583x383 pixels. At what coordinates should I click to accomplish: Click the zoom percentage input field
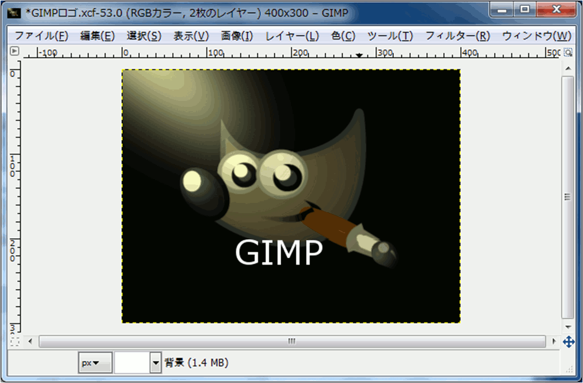click(132, 363)
